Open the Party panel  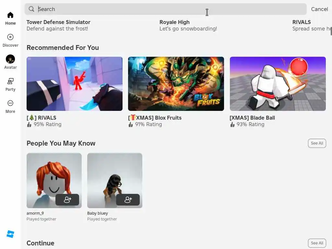(10, 85)
